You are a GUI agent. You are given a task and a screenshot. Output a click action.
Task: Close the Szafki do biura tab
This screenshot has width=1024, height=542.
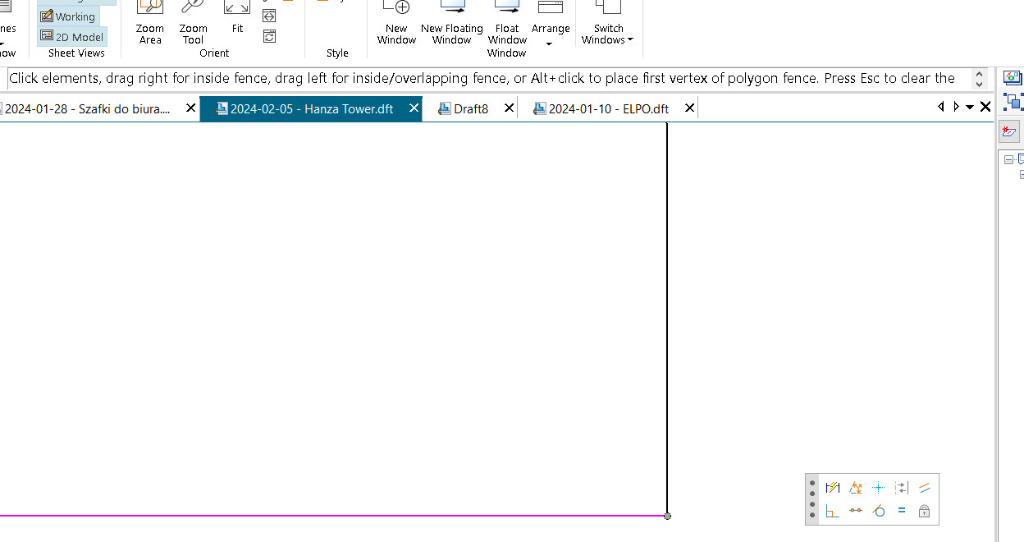coord(191,108)
